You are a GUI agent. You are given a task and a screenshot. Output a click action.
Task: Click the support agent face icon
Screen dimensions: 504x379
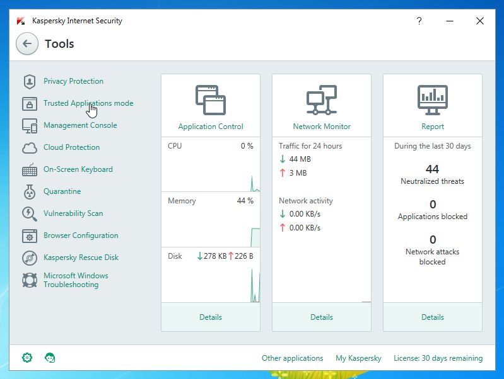click(x=50, y=358)
